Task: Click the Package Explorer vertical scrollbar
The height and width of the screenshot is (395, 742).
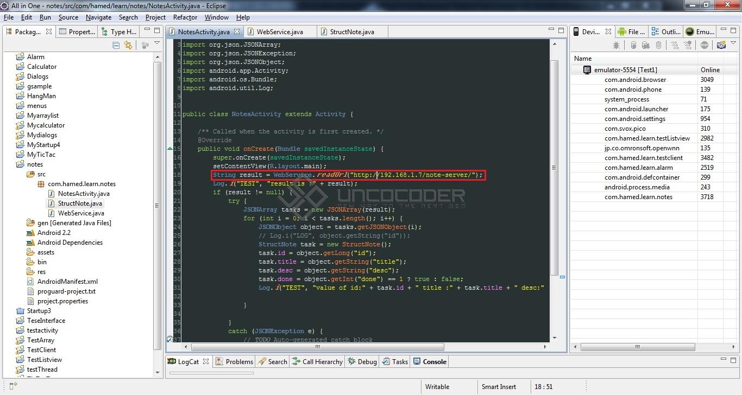Action: pyautogui.click(x=158, y=206)
